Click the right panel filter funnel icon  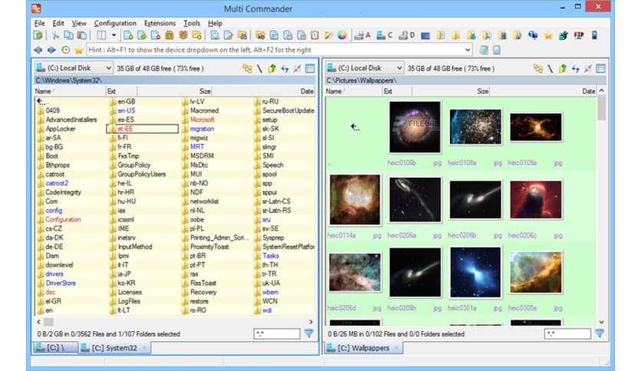pyautogui.click(x=600, y=333)
